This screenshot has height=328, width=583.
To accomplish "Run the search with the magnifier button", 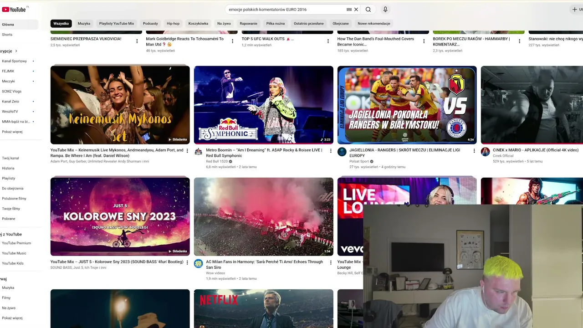I will coord(368,10).
